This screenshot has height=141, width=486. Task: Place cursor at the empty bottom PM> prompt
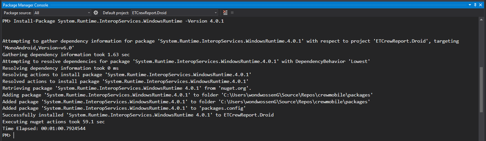tap(14, 135)
